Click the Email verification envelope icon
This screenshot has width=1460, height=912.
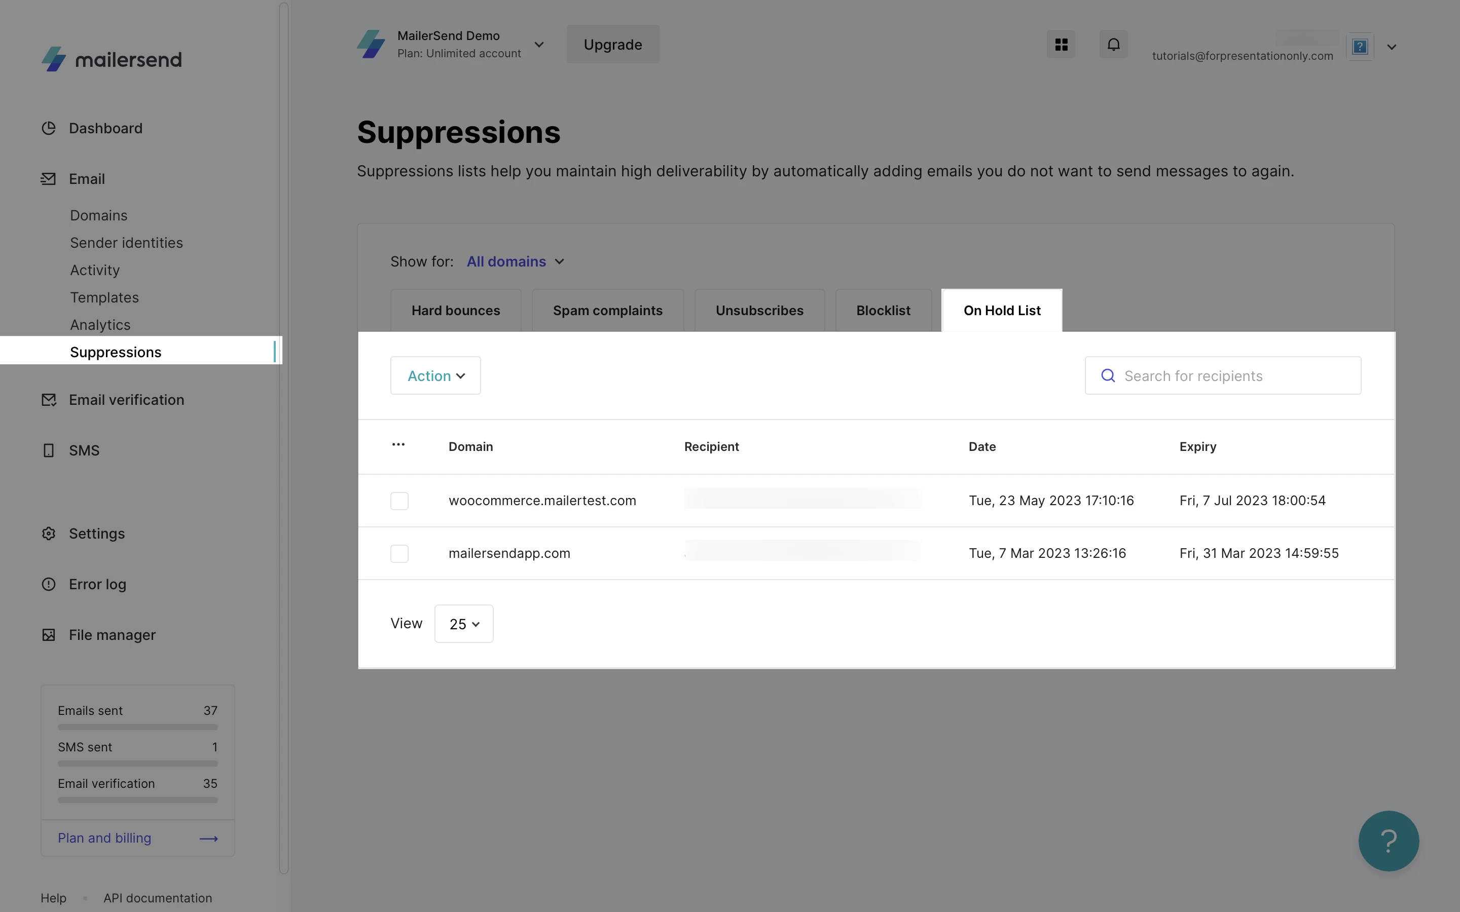point(48,400)
